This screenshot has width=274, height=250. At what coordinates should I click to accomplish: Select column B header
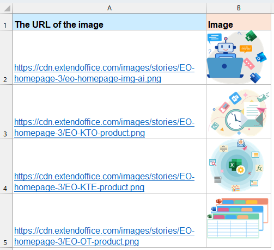pos(239,8)
